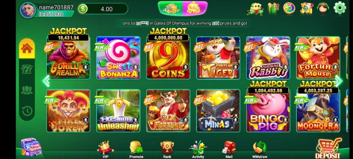This screenshot has height=159, width=353.
Task: Tap the DEPOSIT cart button
Action: click(329, 148)
